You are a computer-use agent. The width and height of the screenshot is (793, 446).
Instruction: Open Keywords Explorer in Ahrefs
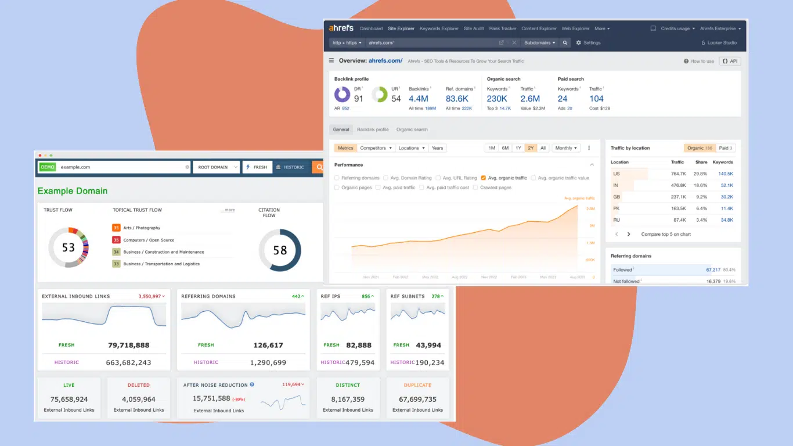(439, 28)
